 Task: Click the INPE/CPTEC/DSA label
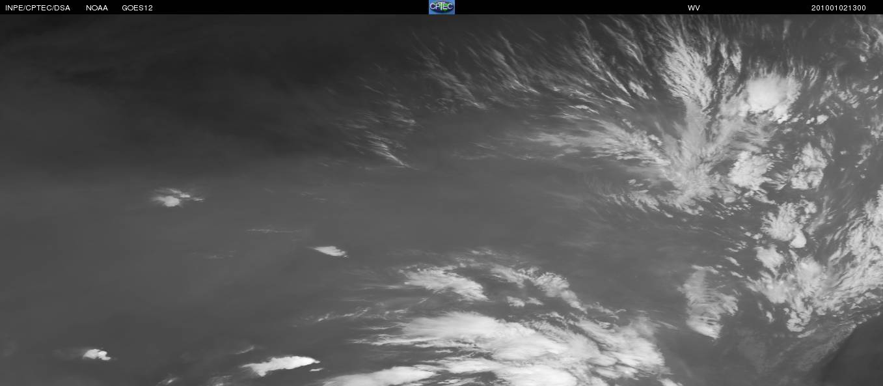pos(38,8)
